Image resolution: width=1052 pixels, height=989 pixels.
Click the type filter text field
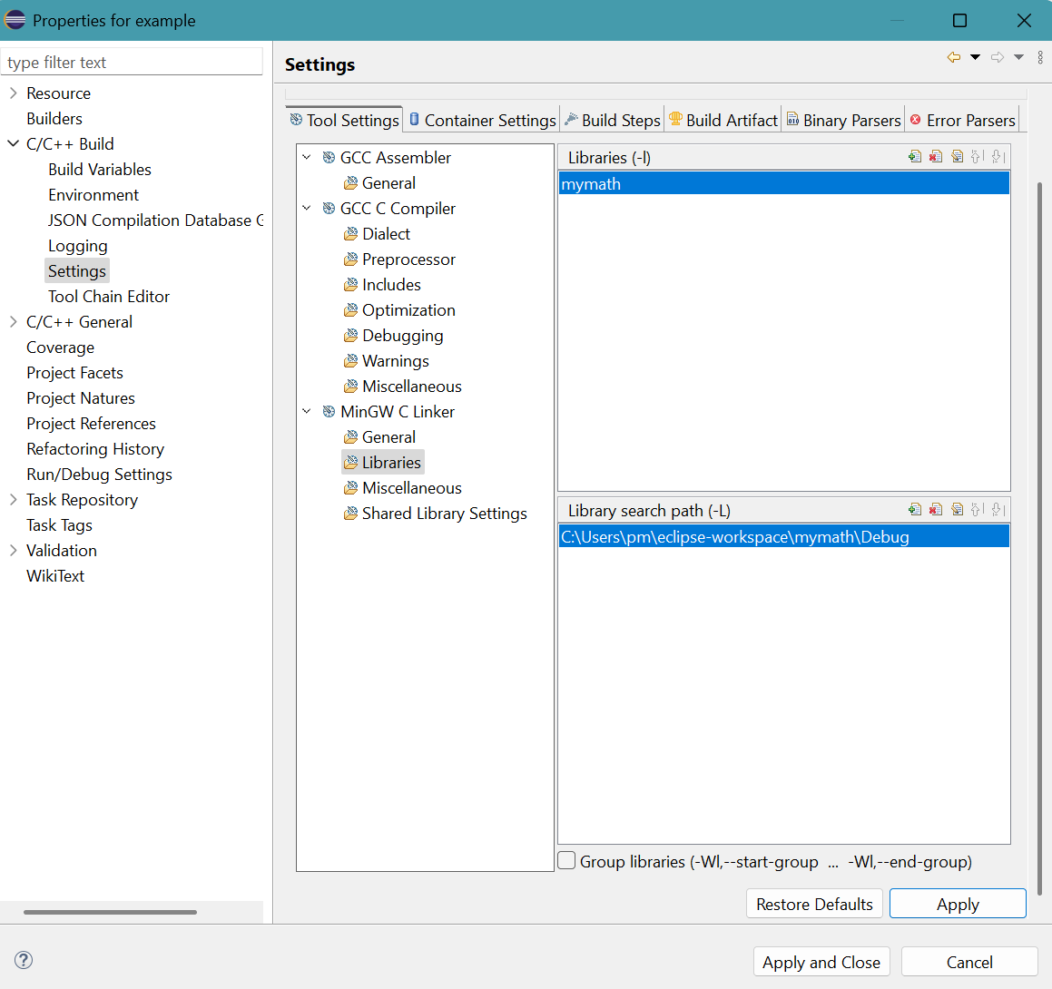132,62
